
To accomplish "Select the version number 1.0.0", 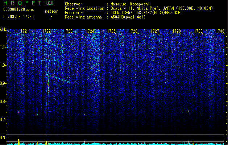I will [x=49, y=3].
